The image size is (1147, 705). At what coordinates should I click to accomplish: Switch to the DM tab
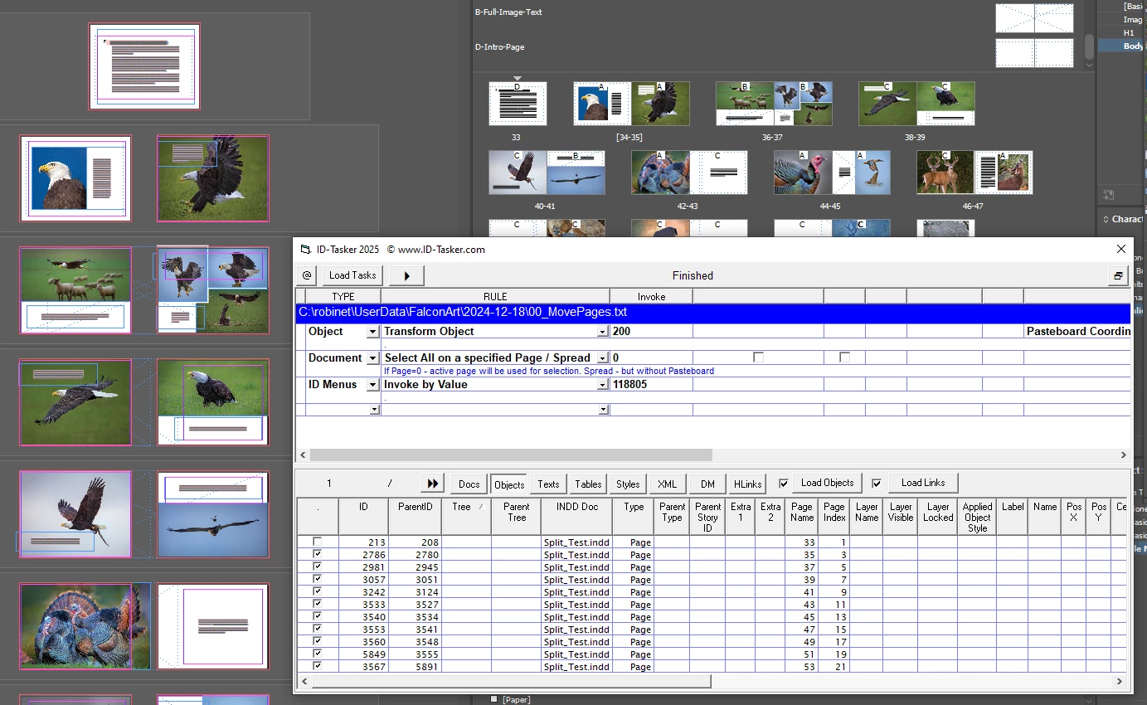707,484
